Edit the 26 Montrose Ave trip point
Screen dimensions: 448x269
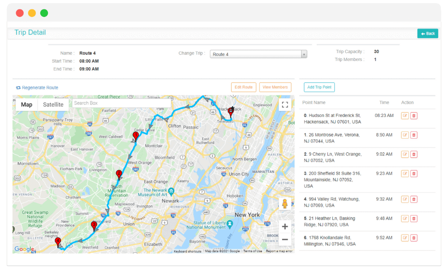pyautogui.click(x=405, y=135)
